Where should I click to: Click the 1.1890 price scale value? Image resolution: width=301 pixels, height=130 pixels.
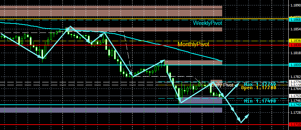(296, 5)
